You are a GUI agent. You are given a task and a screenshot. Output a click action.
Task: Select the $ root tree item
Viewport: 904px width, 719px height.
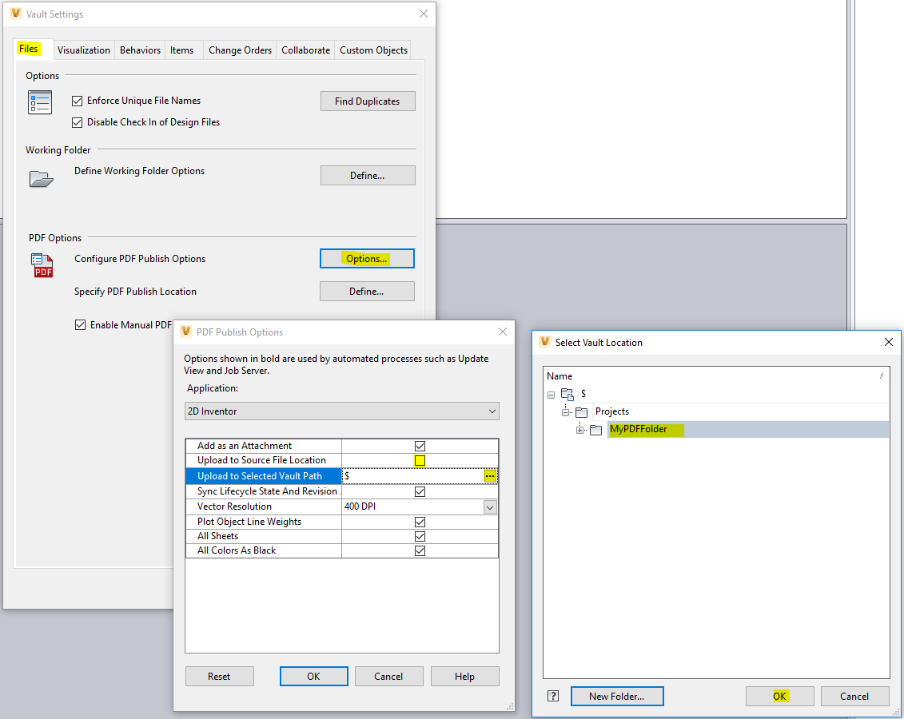(x=583, y=394)
